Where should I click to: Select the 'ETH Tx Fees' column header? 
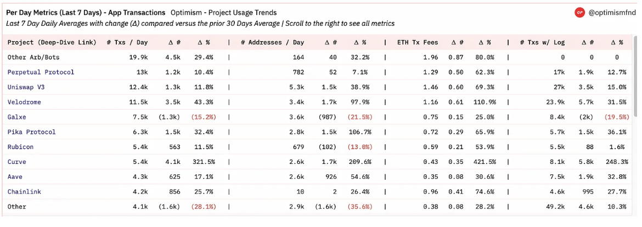418,43
